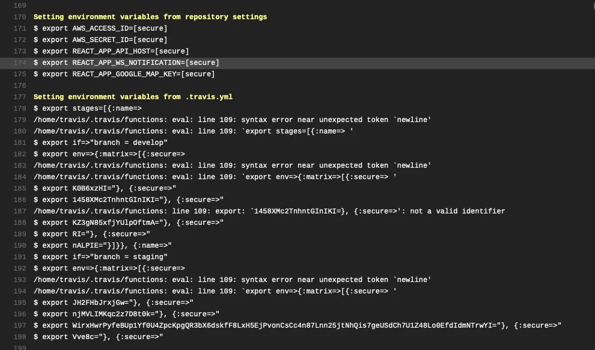The width and height of the screenshot is (595, 350).
Task: Click the highlighted REACT_APP_WS_NOTIFICATION line
Action: tap(126, 63)
